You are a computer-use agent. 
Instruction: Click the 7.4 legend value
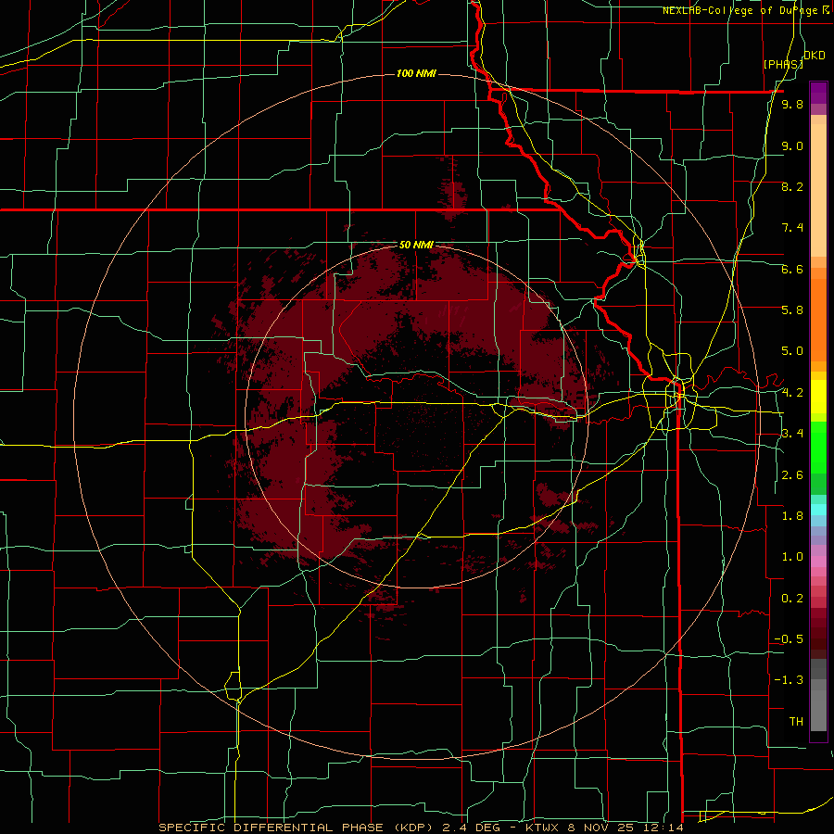[792, 228]
